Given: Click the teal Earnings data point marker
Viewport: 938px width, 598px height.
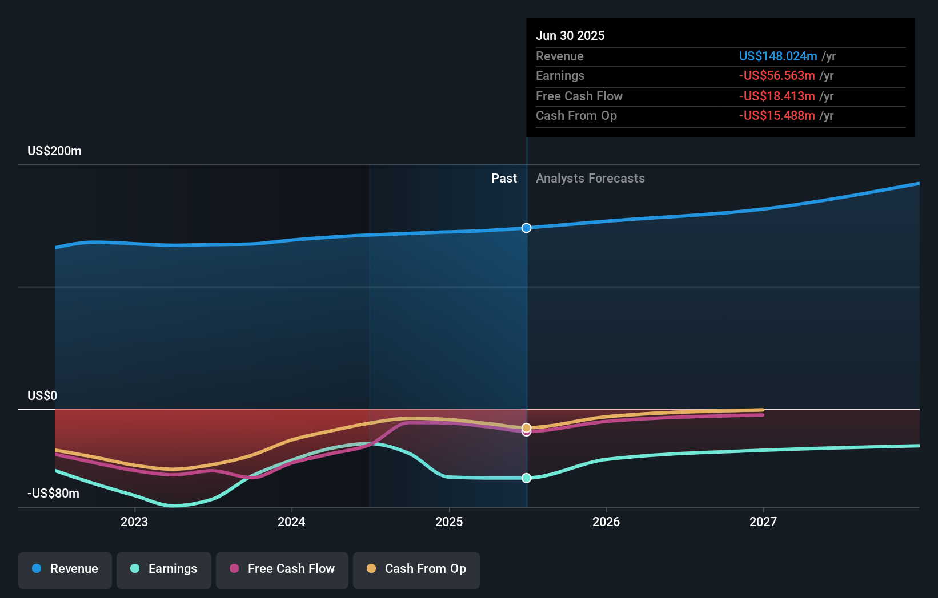Looking at the screenshot, I should (526, 478).
